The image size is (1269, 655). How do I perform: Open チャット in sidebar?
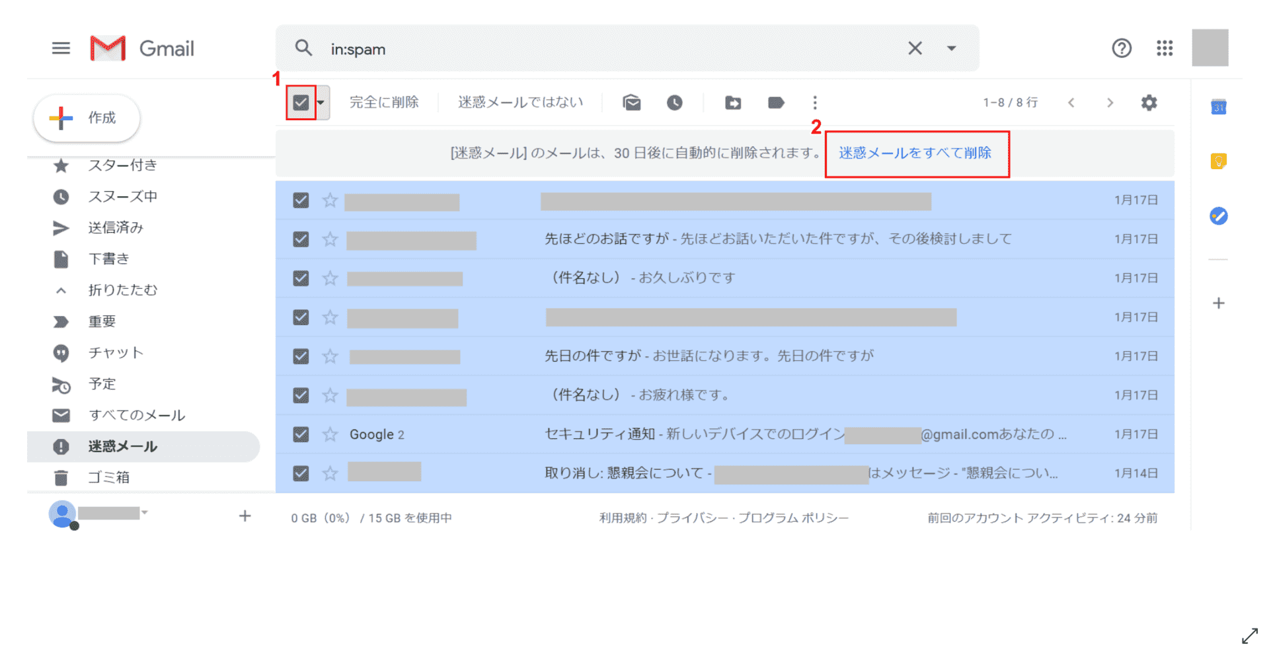[x=116, y=352]
